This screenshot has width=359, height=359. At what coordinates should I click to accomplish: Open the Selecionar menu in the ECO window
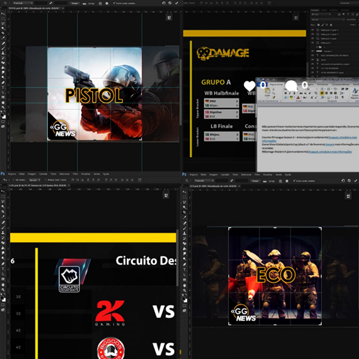(x=246, y=175)
